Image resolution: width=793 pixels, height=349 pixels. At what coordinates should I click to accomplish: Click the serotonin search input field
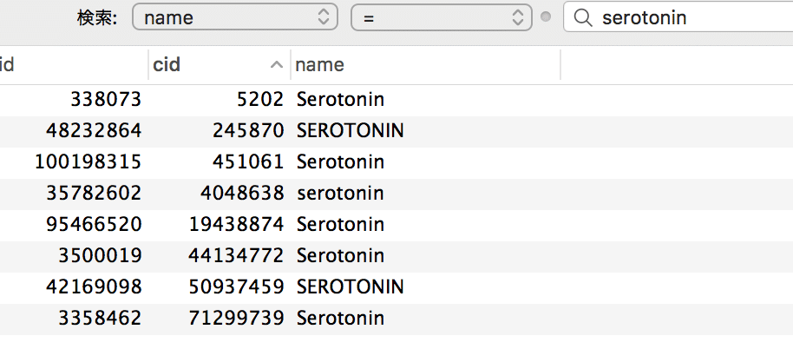pos(678,17)
